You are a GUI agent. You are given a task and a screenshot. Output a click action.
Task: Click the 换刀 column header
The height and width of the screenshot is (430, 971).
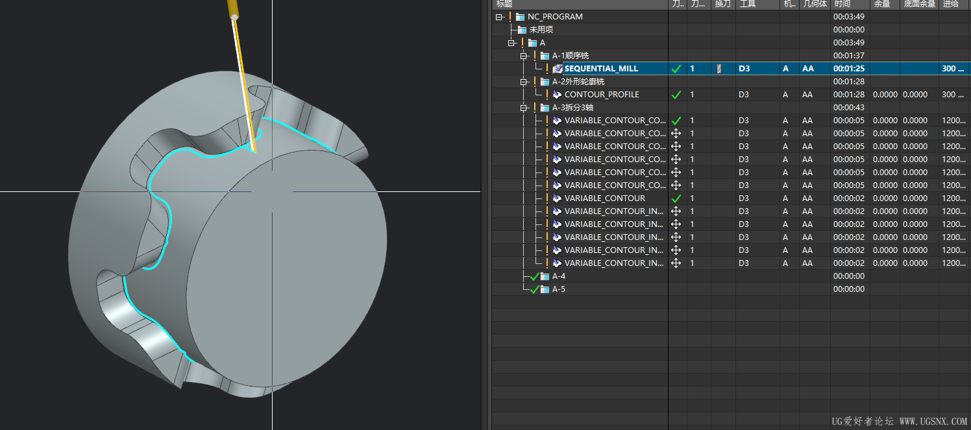722,5
